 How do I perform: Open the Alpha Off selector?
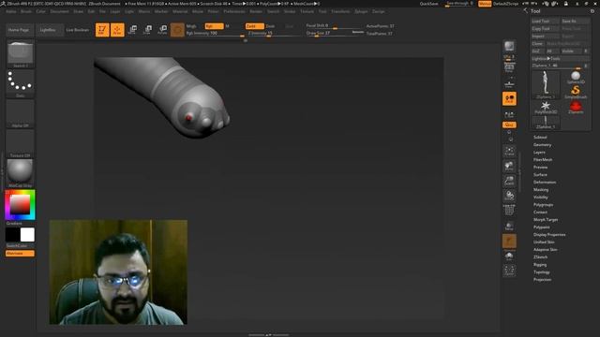tap(21, 114)
